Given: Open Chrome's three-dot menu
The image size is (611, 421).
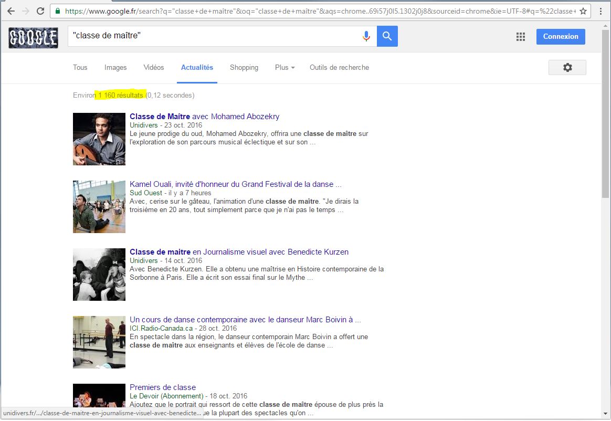Looking at the screenshot, I should (x=601, y=11).
